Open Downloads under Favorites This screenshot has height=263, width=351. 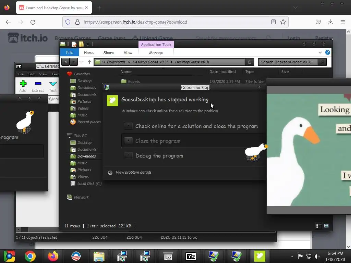coord(83,88)
